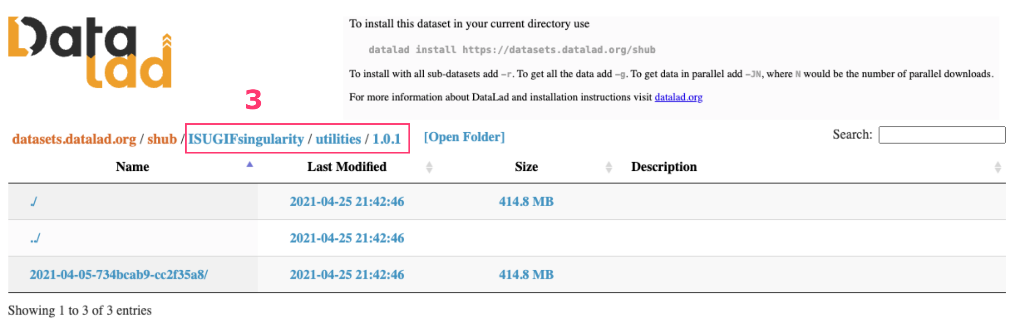Click the datalad install command text
Image resolution: width=1015 pixels, height=328 pixels.
[x=512, y=50]
